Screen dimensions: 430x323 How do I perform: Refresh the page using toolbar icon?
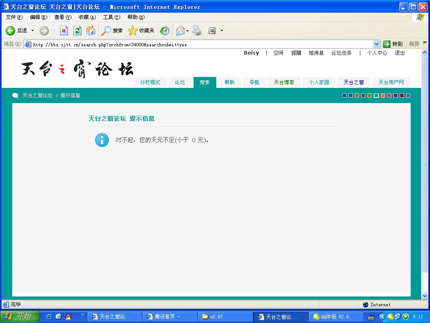click(77, 31)
